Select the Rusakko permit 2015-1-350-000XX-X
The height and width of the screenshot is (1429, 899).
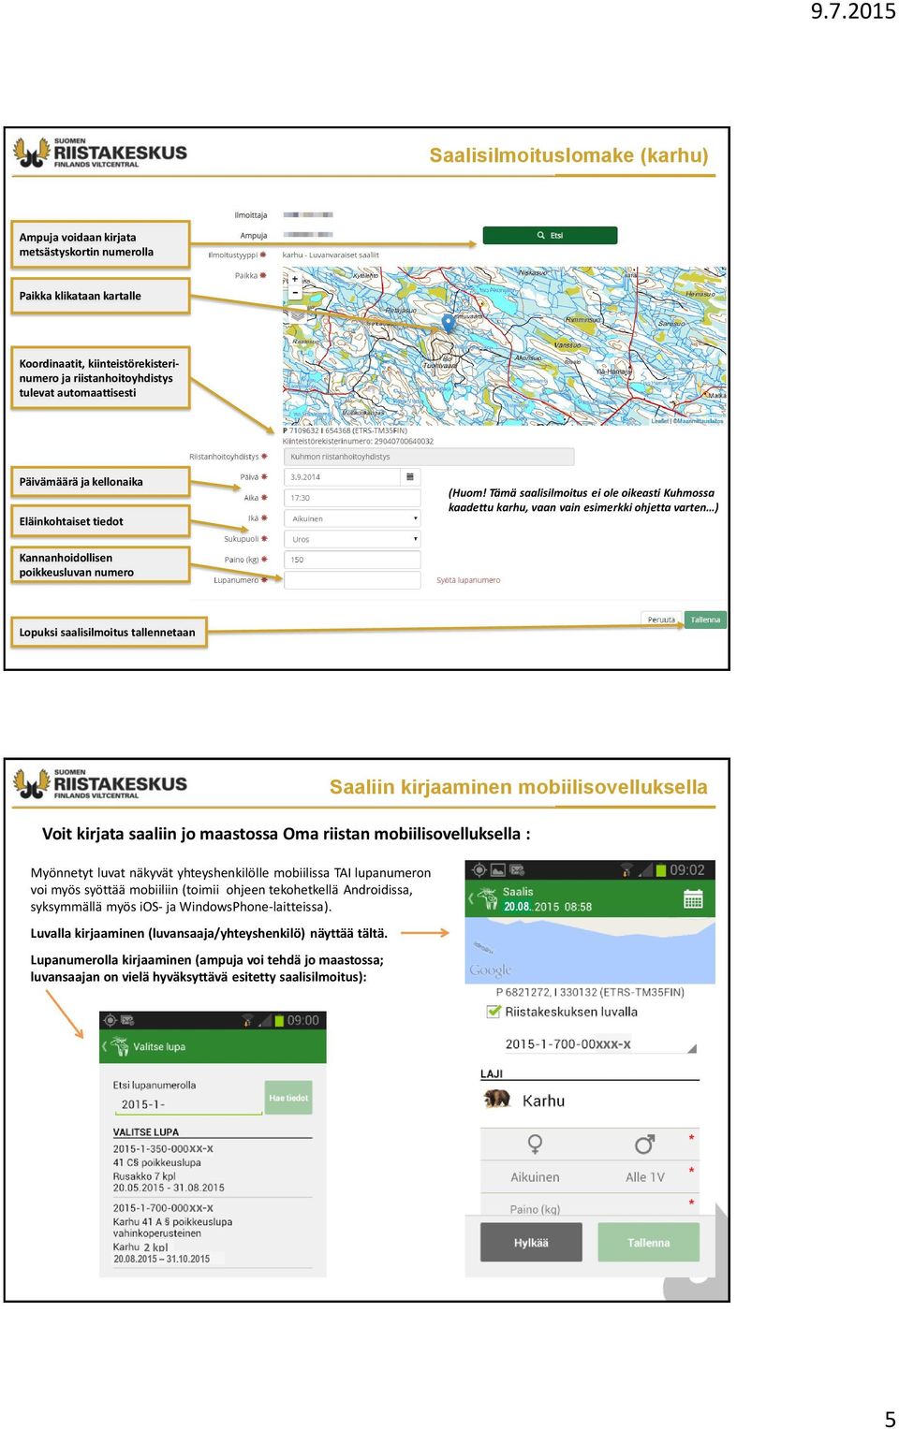click(x=213, y=1168)
